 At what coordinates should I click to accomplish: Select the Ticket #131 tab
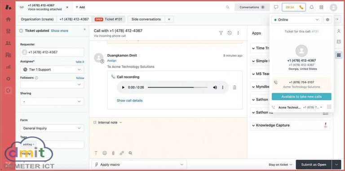[108, 19]
